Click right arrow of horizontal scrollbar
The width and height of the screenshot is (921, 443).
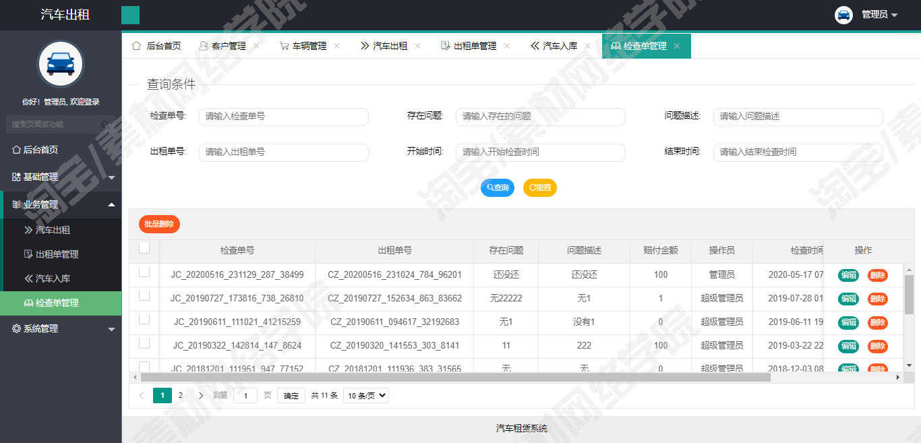tap(897, 378)
